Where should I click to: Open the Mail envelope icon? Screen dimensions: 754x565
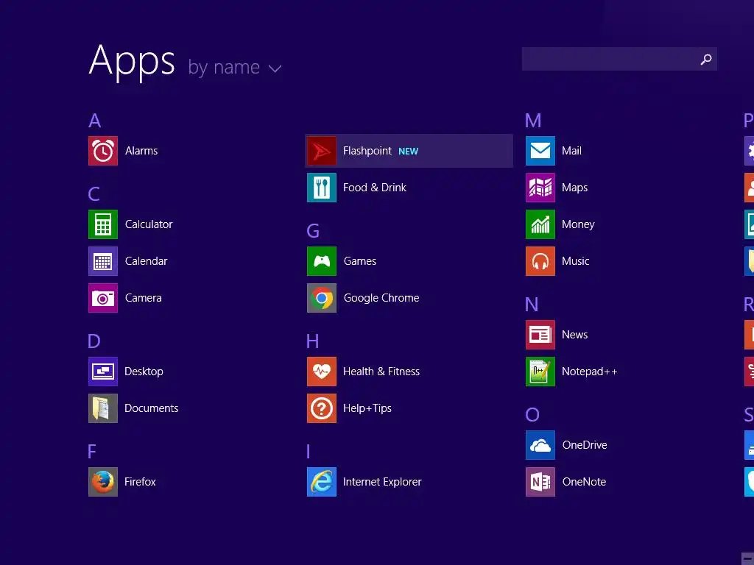pyautogui.click(x=540, y=151)
